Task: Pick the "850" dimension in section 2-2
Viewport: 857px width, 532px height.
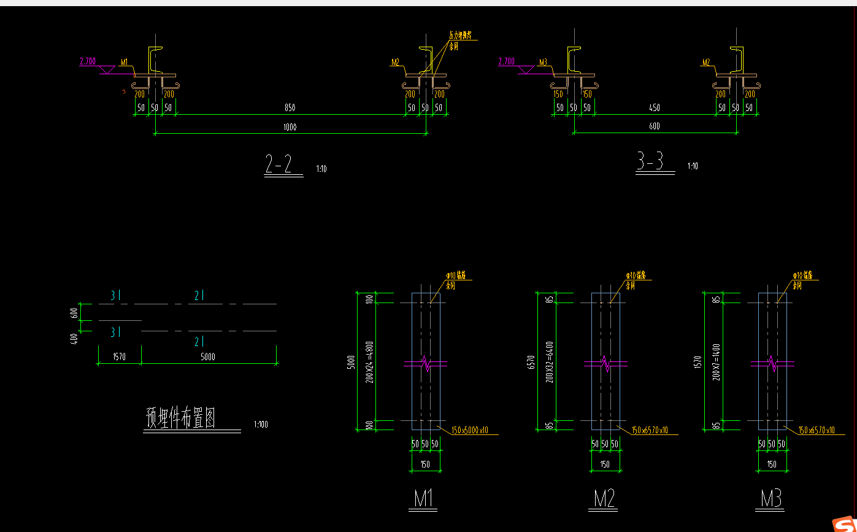Action: coord(290,108)
